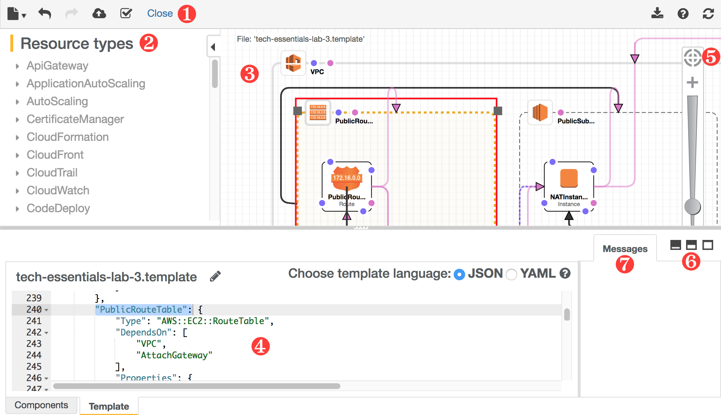The width and height of the screenshot is (721, 415).
Task: Select the PublicRoute shield icon
Action: coord(347,178)
